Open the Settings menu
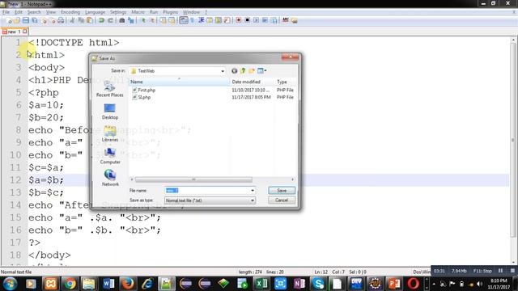 pyautogui.click(x=118, y=12)
